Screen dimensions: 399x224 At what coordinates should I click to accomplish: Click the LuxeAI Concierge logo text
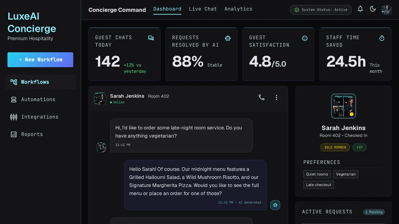32,22
